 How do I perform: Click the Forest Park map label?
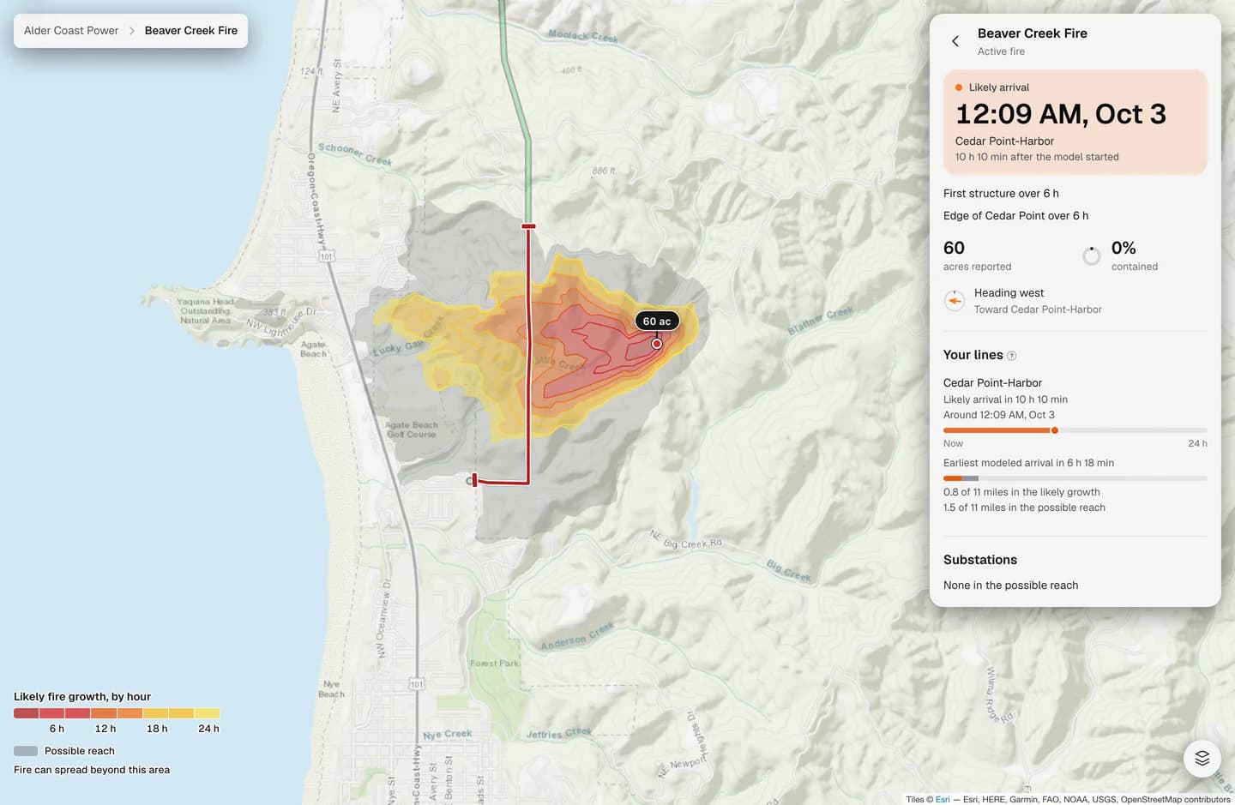(x=494, y=664)
